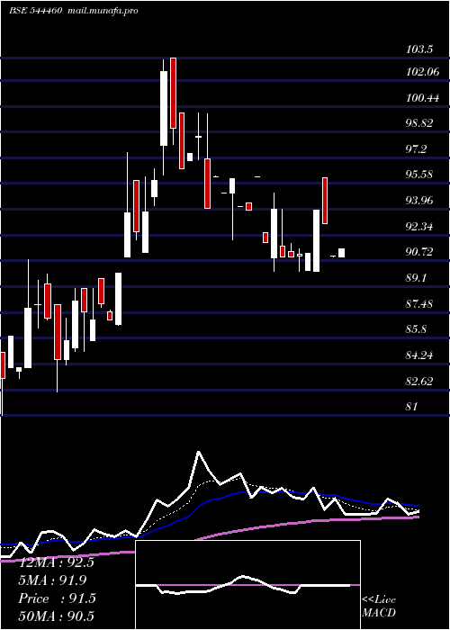
Task: Click the 93.96 price axis label
Action: point(419,200)
